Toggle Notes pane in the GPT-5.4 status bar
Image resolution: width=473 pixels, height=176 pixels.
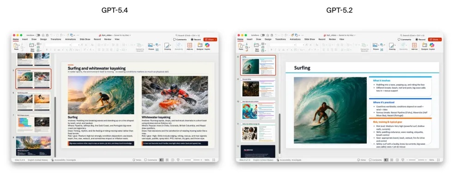[x=137, y=160]
